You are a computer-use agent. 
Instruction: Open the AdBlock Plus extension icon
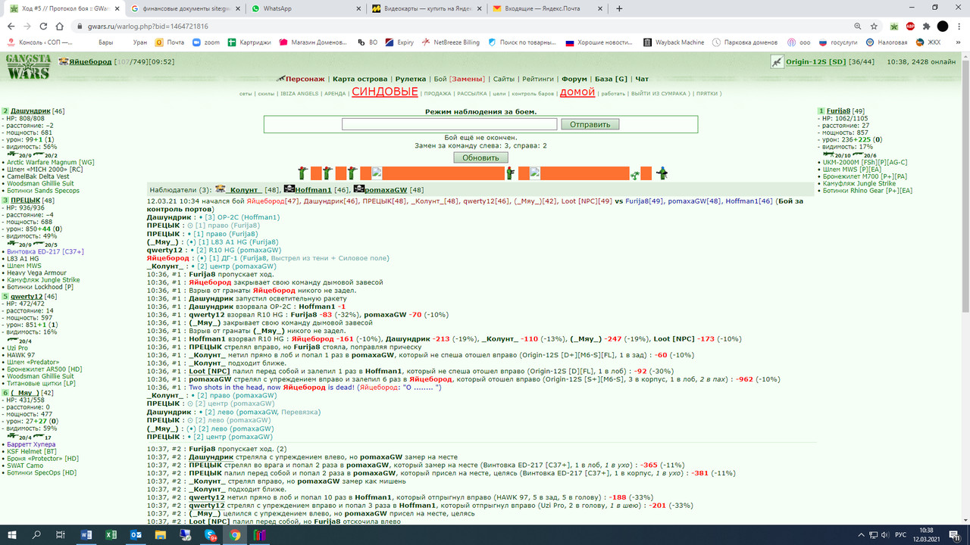point(910,26)
